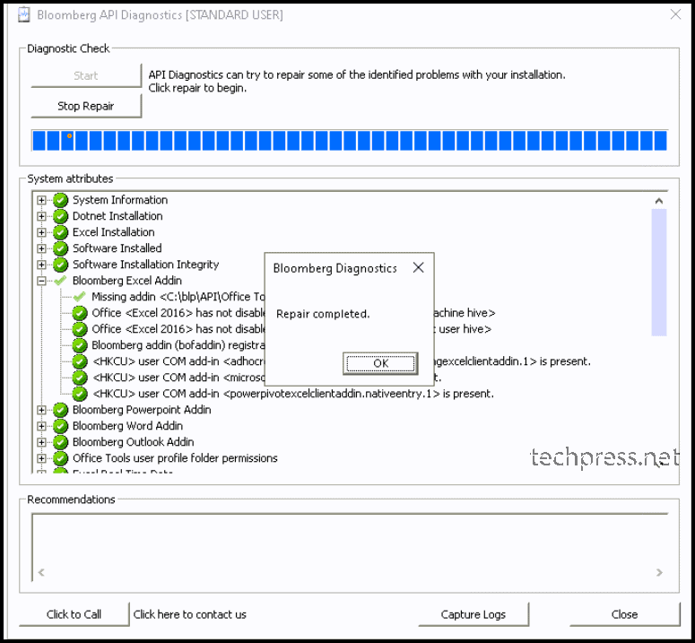The width and height of the screenshot is (695, 643).
Task: Collapse the Bloomberg Excel Addin node
Action: click(x=41, y=281)
